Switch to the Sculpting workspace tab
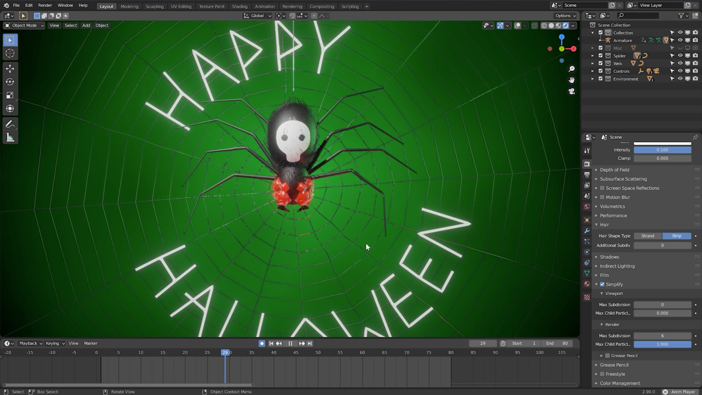This screenshot has width=702, height=395. pyautogui.click(x=155, y=7)
